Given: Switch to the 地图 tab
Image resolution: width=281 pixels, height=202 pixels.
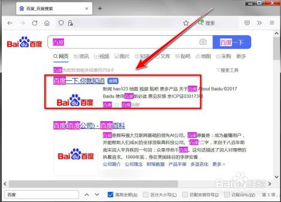Looking at the screenshot, I should [x=203, y=56].
